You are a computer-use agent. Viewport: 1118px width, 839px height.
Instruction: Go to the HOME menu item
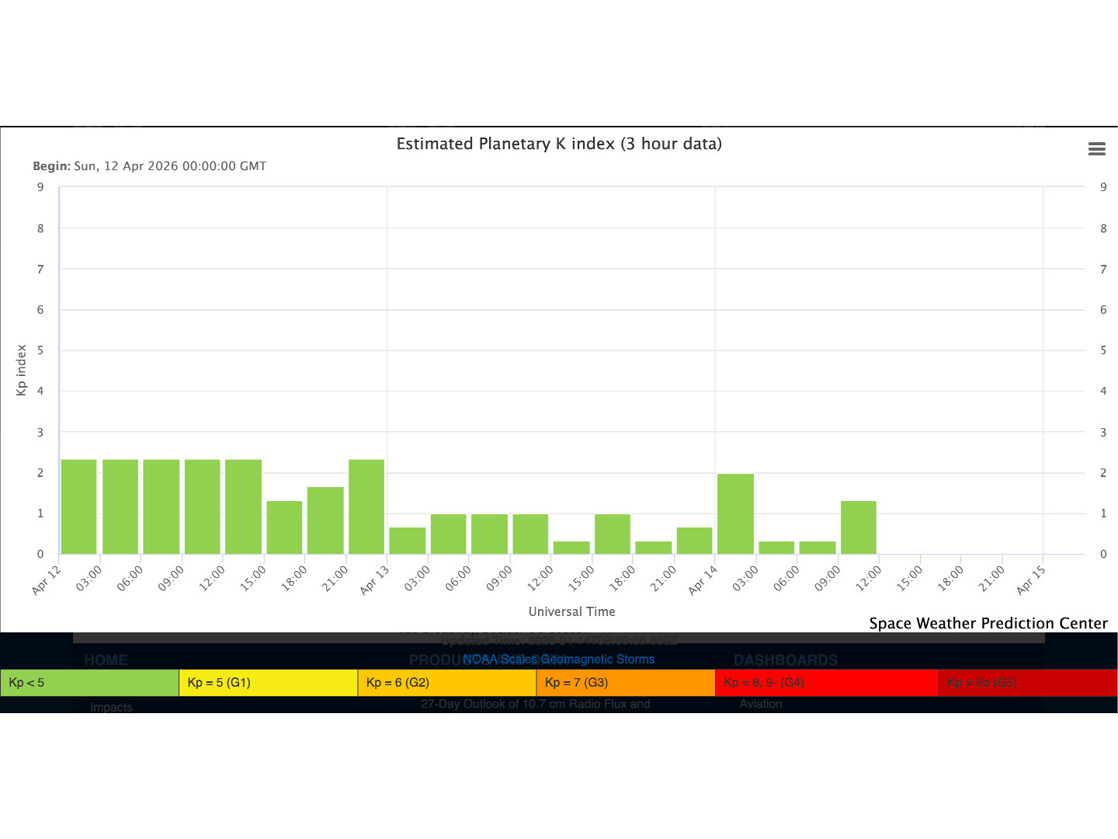coord(106,660)
